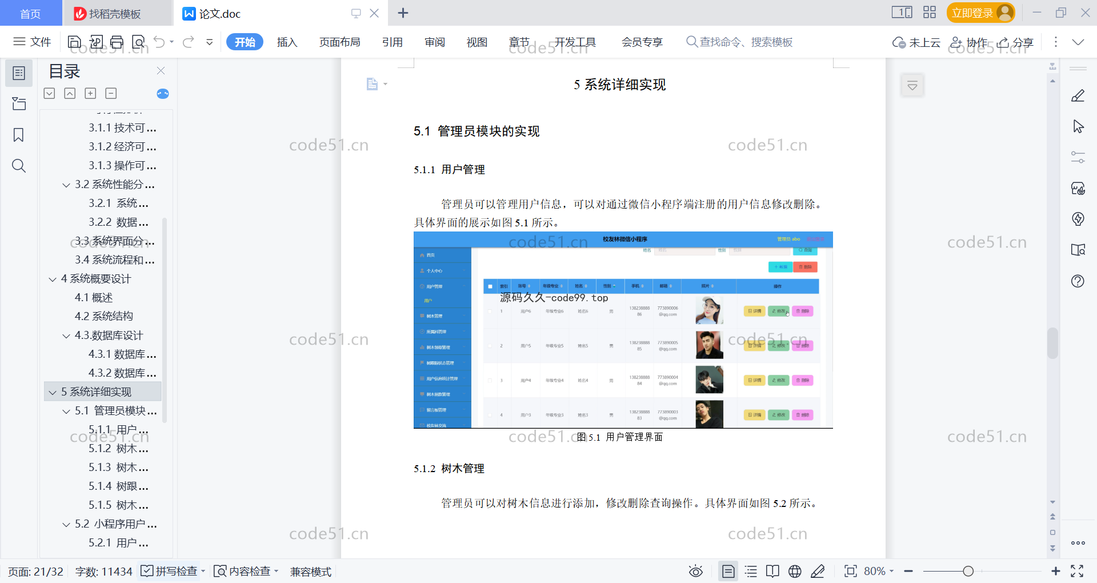Image resolution: width=1097 pixels, height=583 pixels.
Task: Click the vertical scrollbar thumb of document
Action: 1052,343
